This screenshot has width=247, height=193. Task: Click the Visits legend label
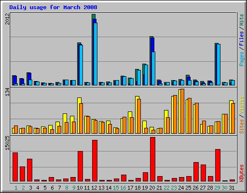click(x=241, y=105)
